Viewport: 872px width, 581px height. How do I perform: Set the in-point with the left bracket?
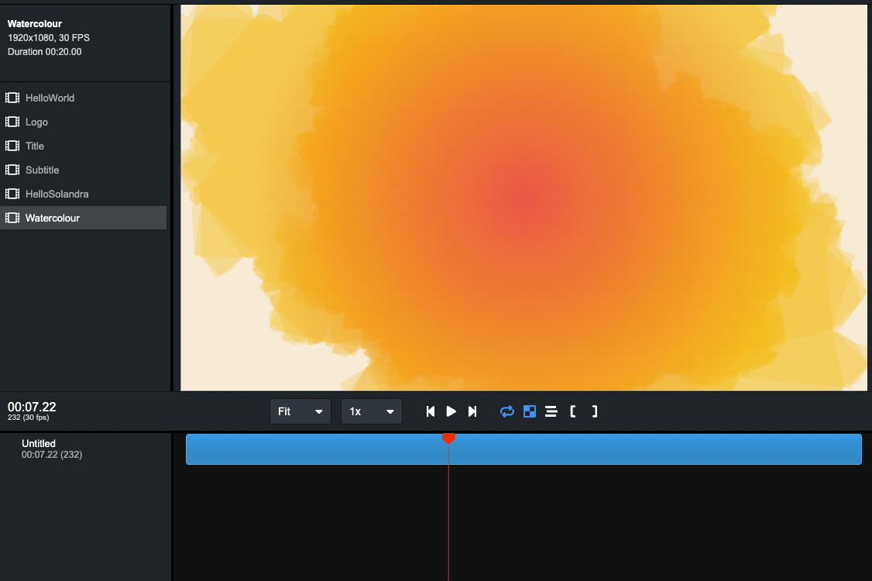click(x=572, y=411)
